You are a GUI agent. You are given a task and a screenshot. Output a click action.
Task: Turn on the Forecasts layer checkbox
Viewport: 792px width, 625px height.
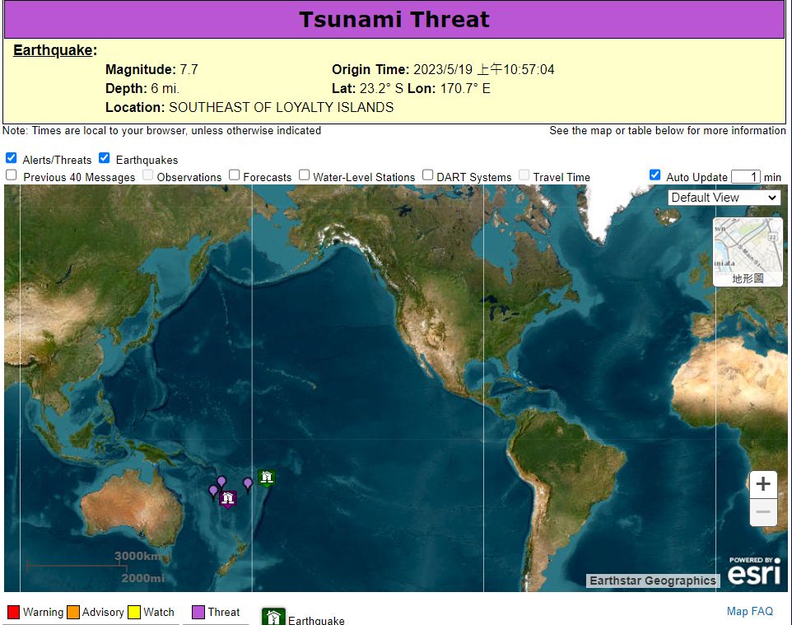tap(235, 175)
